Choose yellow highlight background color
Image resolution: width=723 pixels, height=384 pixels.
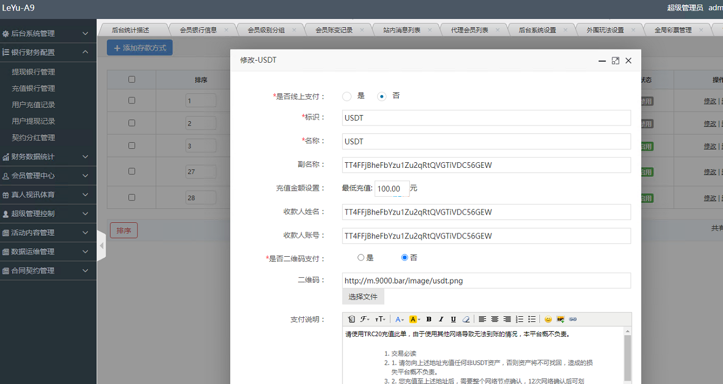tap(415, 319)
